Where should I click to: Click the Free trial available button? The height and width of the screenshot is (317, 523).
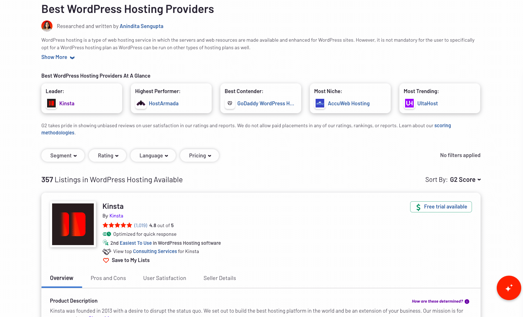(x=441, y=207)
